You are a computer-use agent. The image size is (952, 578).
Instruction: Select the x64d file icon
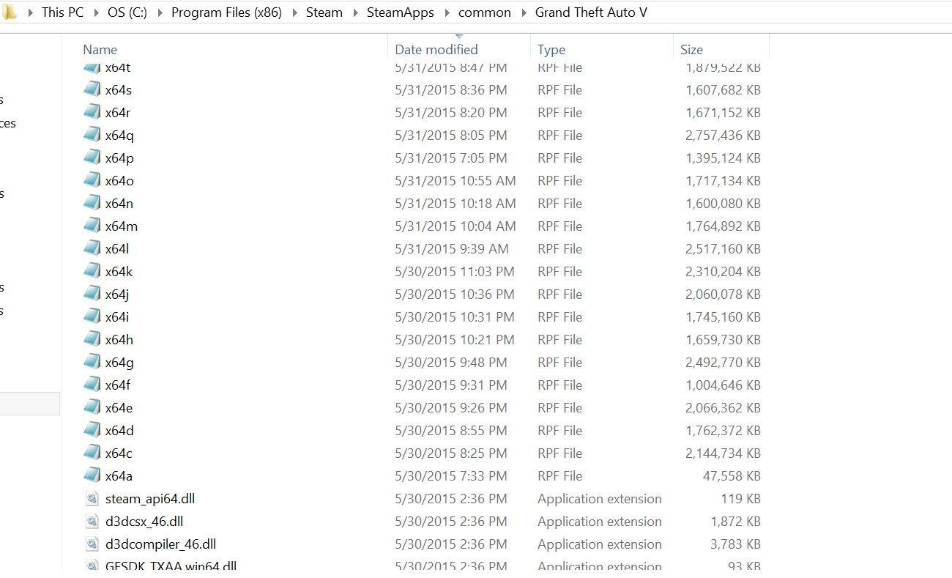point(92,430)
